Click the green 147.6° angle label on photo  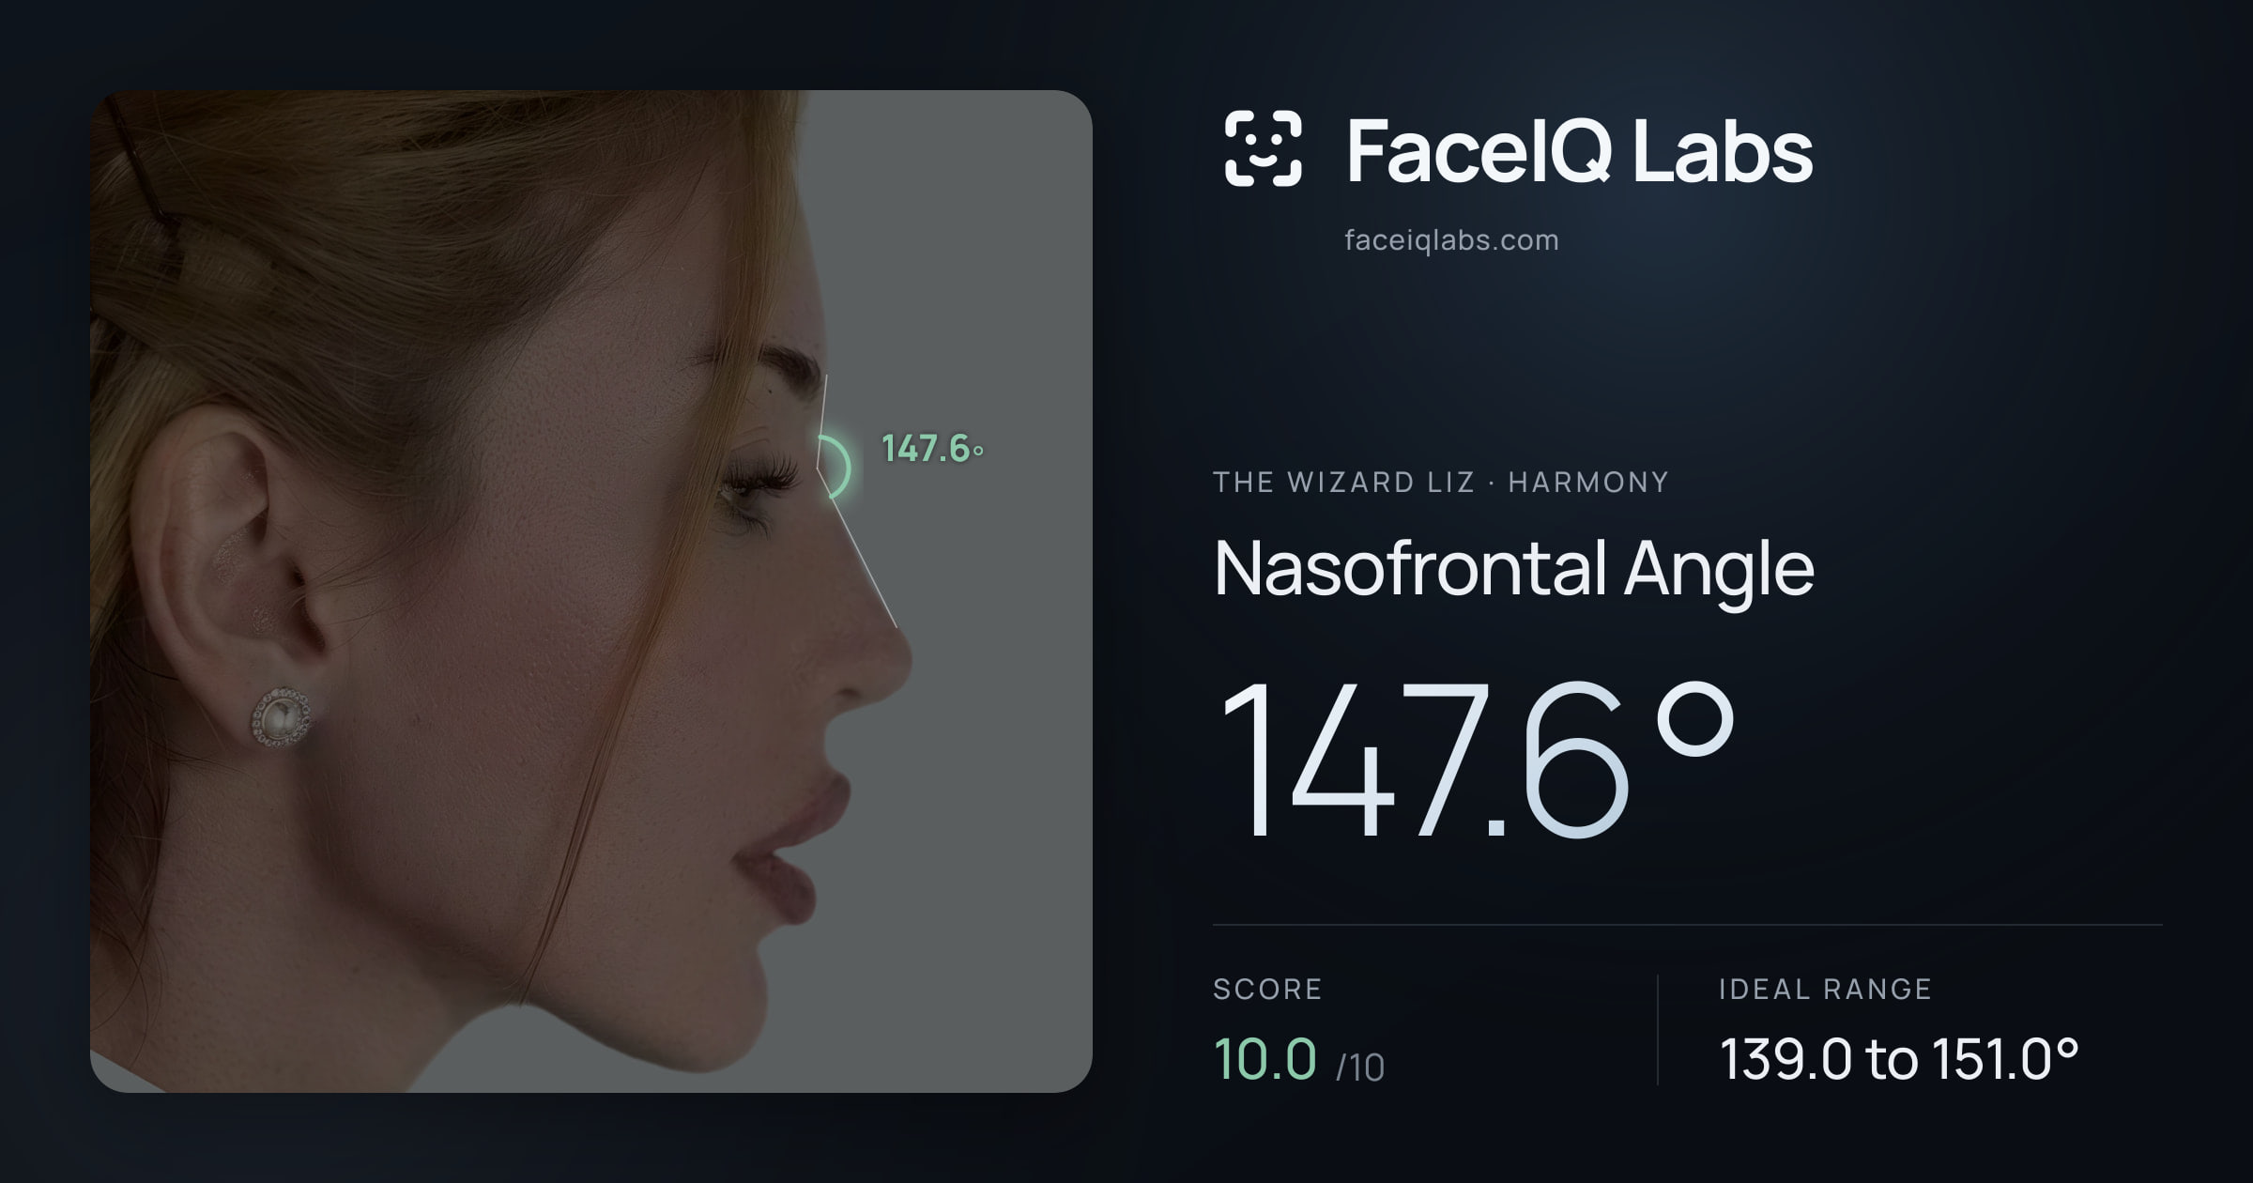(932, 449)
